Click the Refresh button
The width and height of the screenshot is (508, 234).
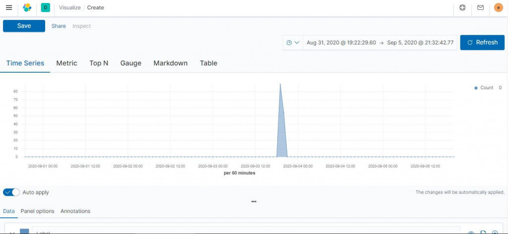point(482,43)
